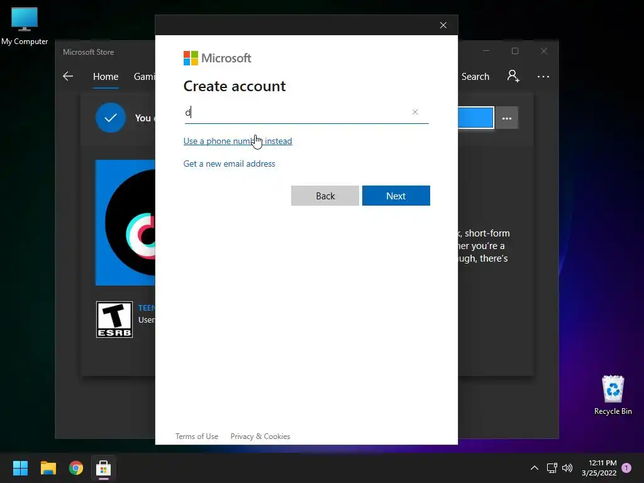Open 'Use a phone number instead' link
The width and height of the screenshot is (644, 483).
tap(237, 141)
